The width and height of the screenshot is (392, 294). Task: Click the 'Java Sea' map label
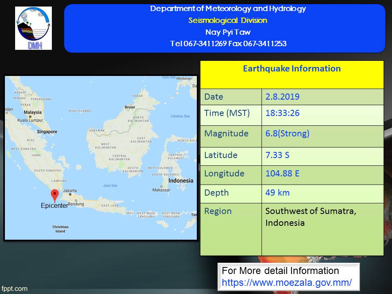(x=110, y=185)
